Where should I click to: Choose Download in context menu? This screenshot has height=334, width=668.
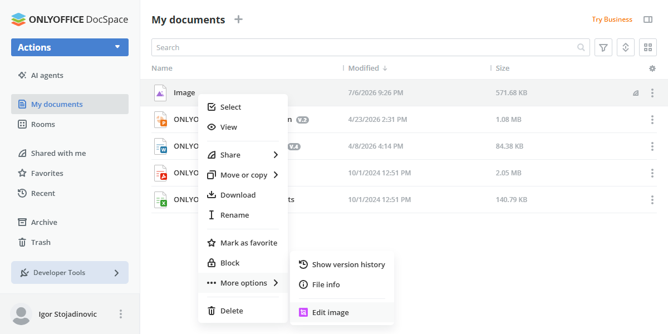click(x=243, y=195)
